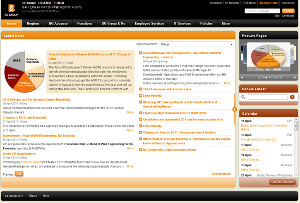Screen dimensions: 300x203
Task: Open Annual Development Review ADR Process article
Action: pos(89,57)
